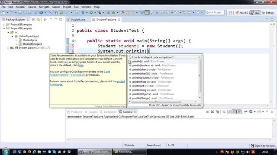
Task: Click the Link with Editor icon in Package Explorer
Action: tap(38, 19)
